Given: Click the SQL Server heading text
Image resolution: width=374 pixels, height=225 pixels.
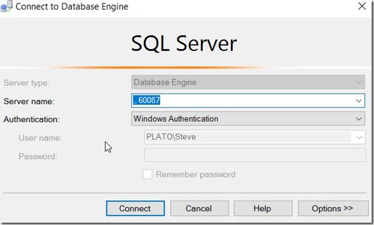Looking at the screenshot, I should (x=184, y=44).
